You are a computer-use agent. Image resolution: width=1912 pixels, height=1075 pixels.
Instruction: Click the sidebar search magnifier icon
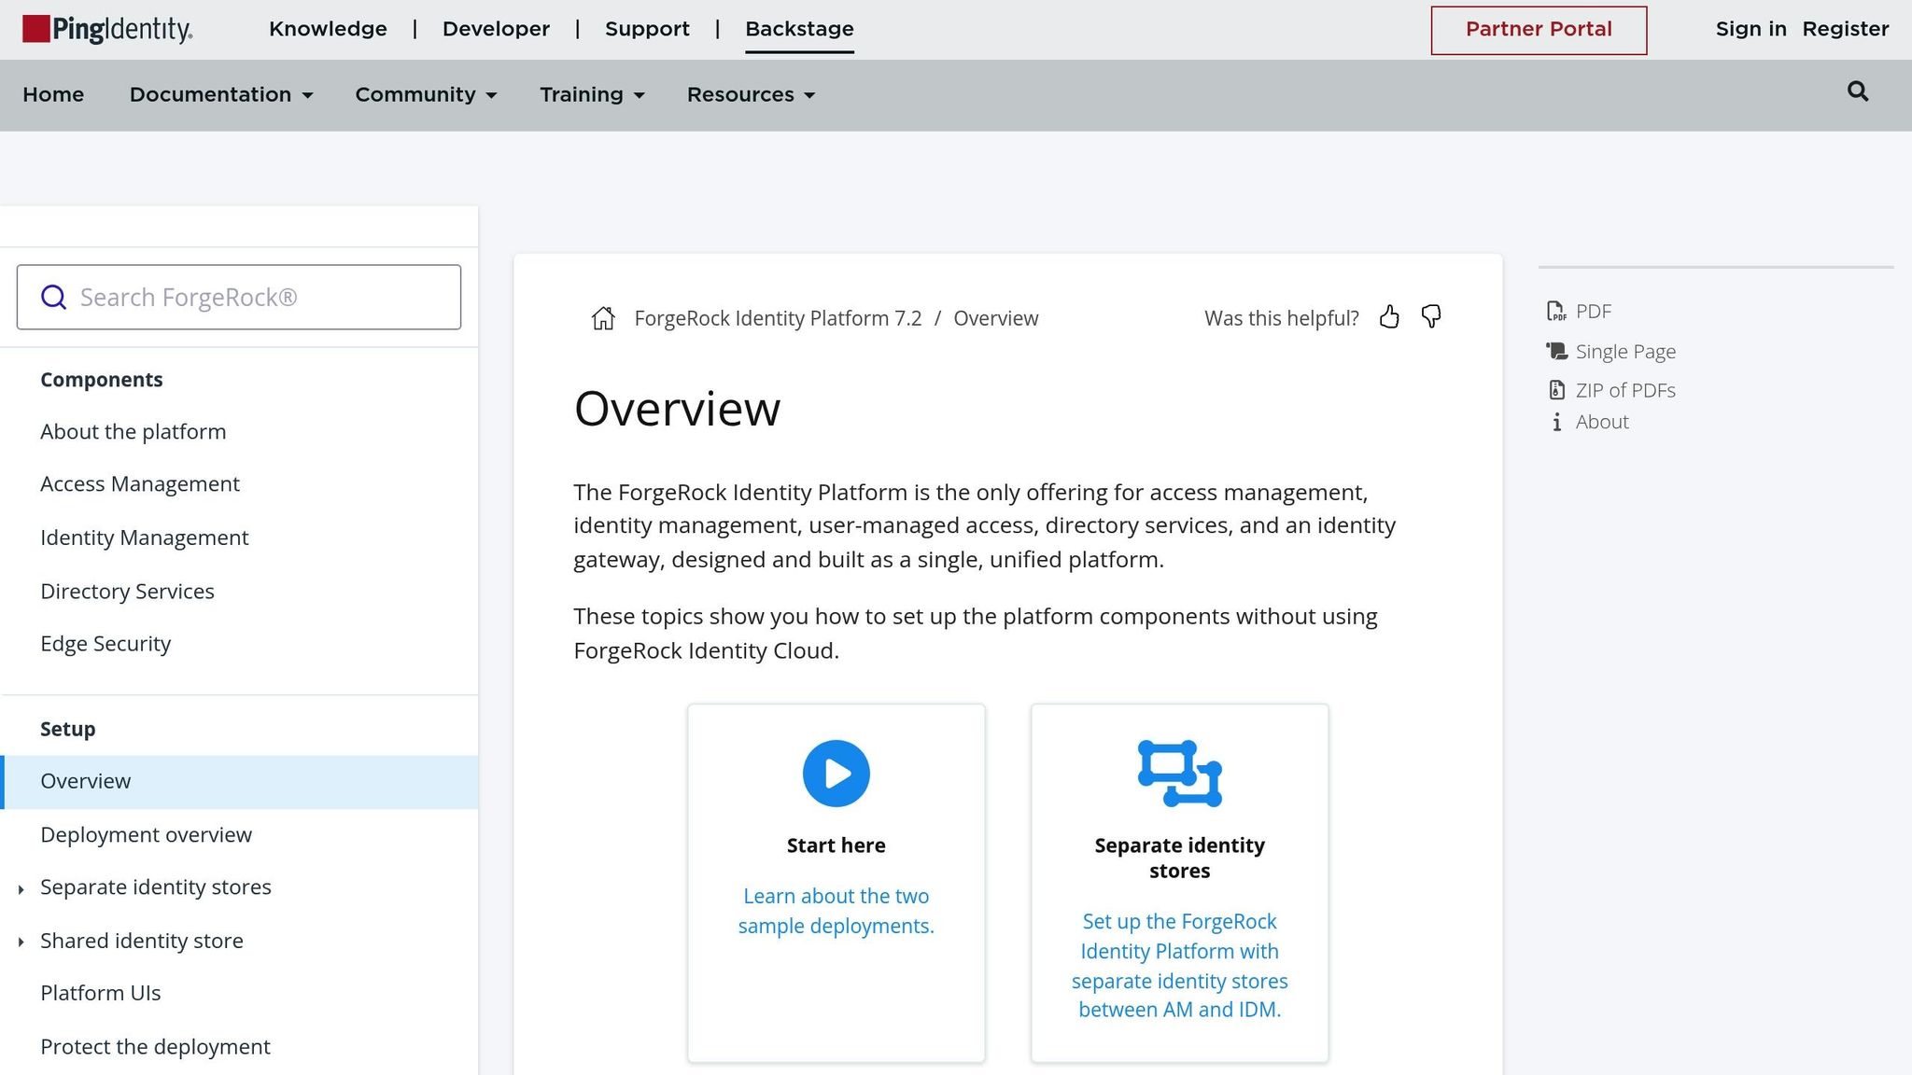coord(54,297)
